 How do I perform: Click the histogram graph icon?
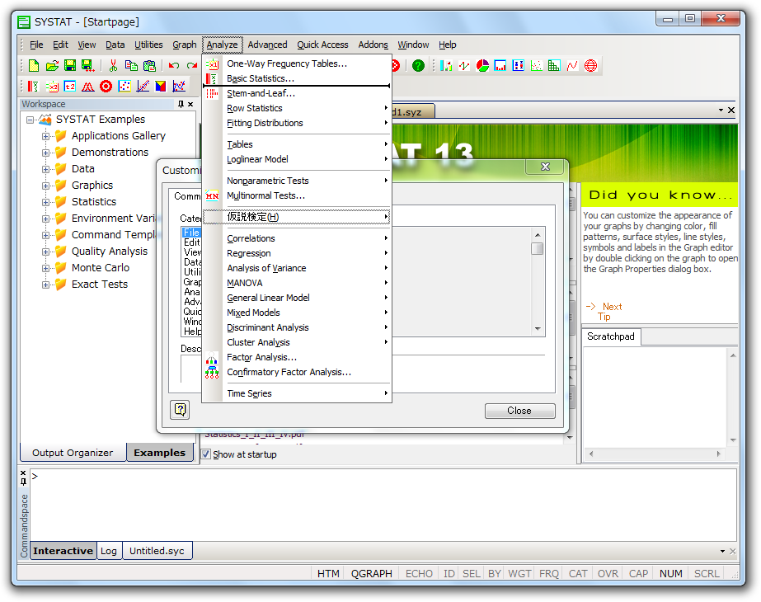(x=500, y=65)
